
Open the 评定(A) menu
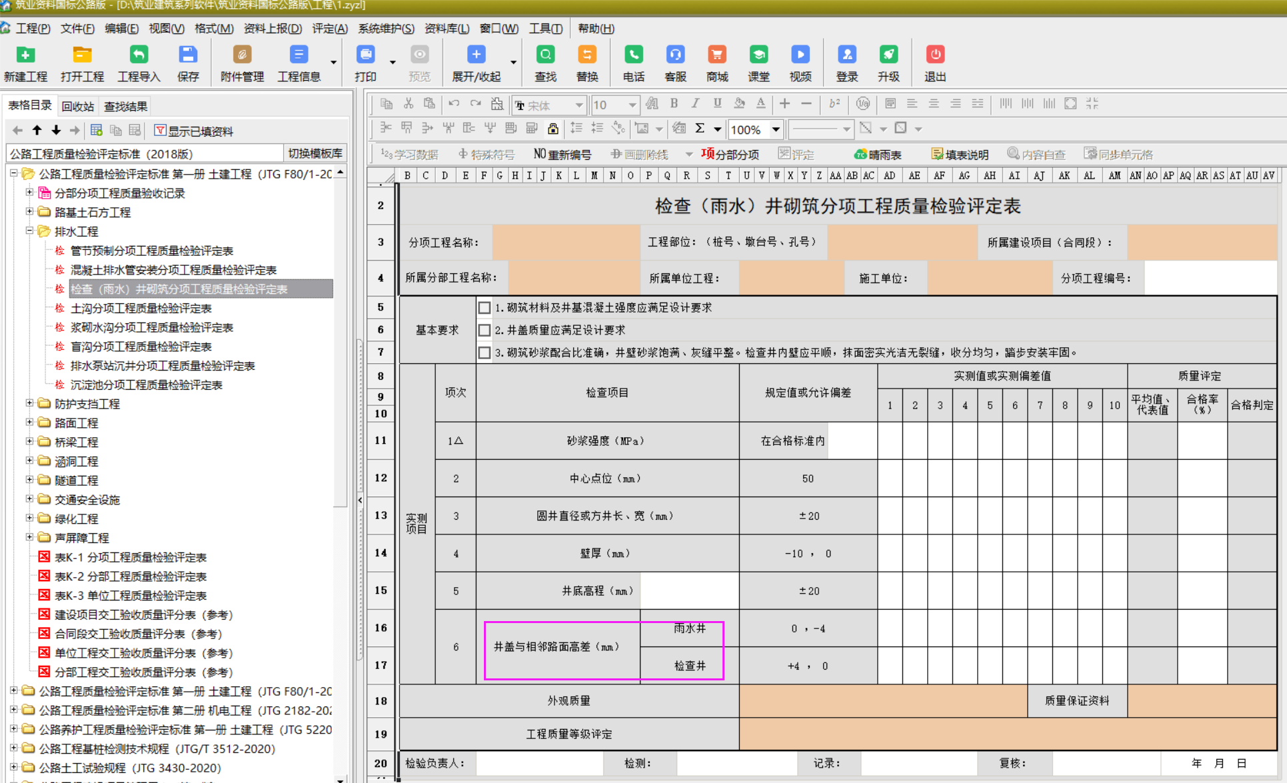coord(330,28)
